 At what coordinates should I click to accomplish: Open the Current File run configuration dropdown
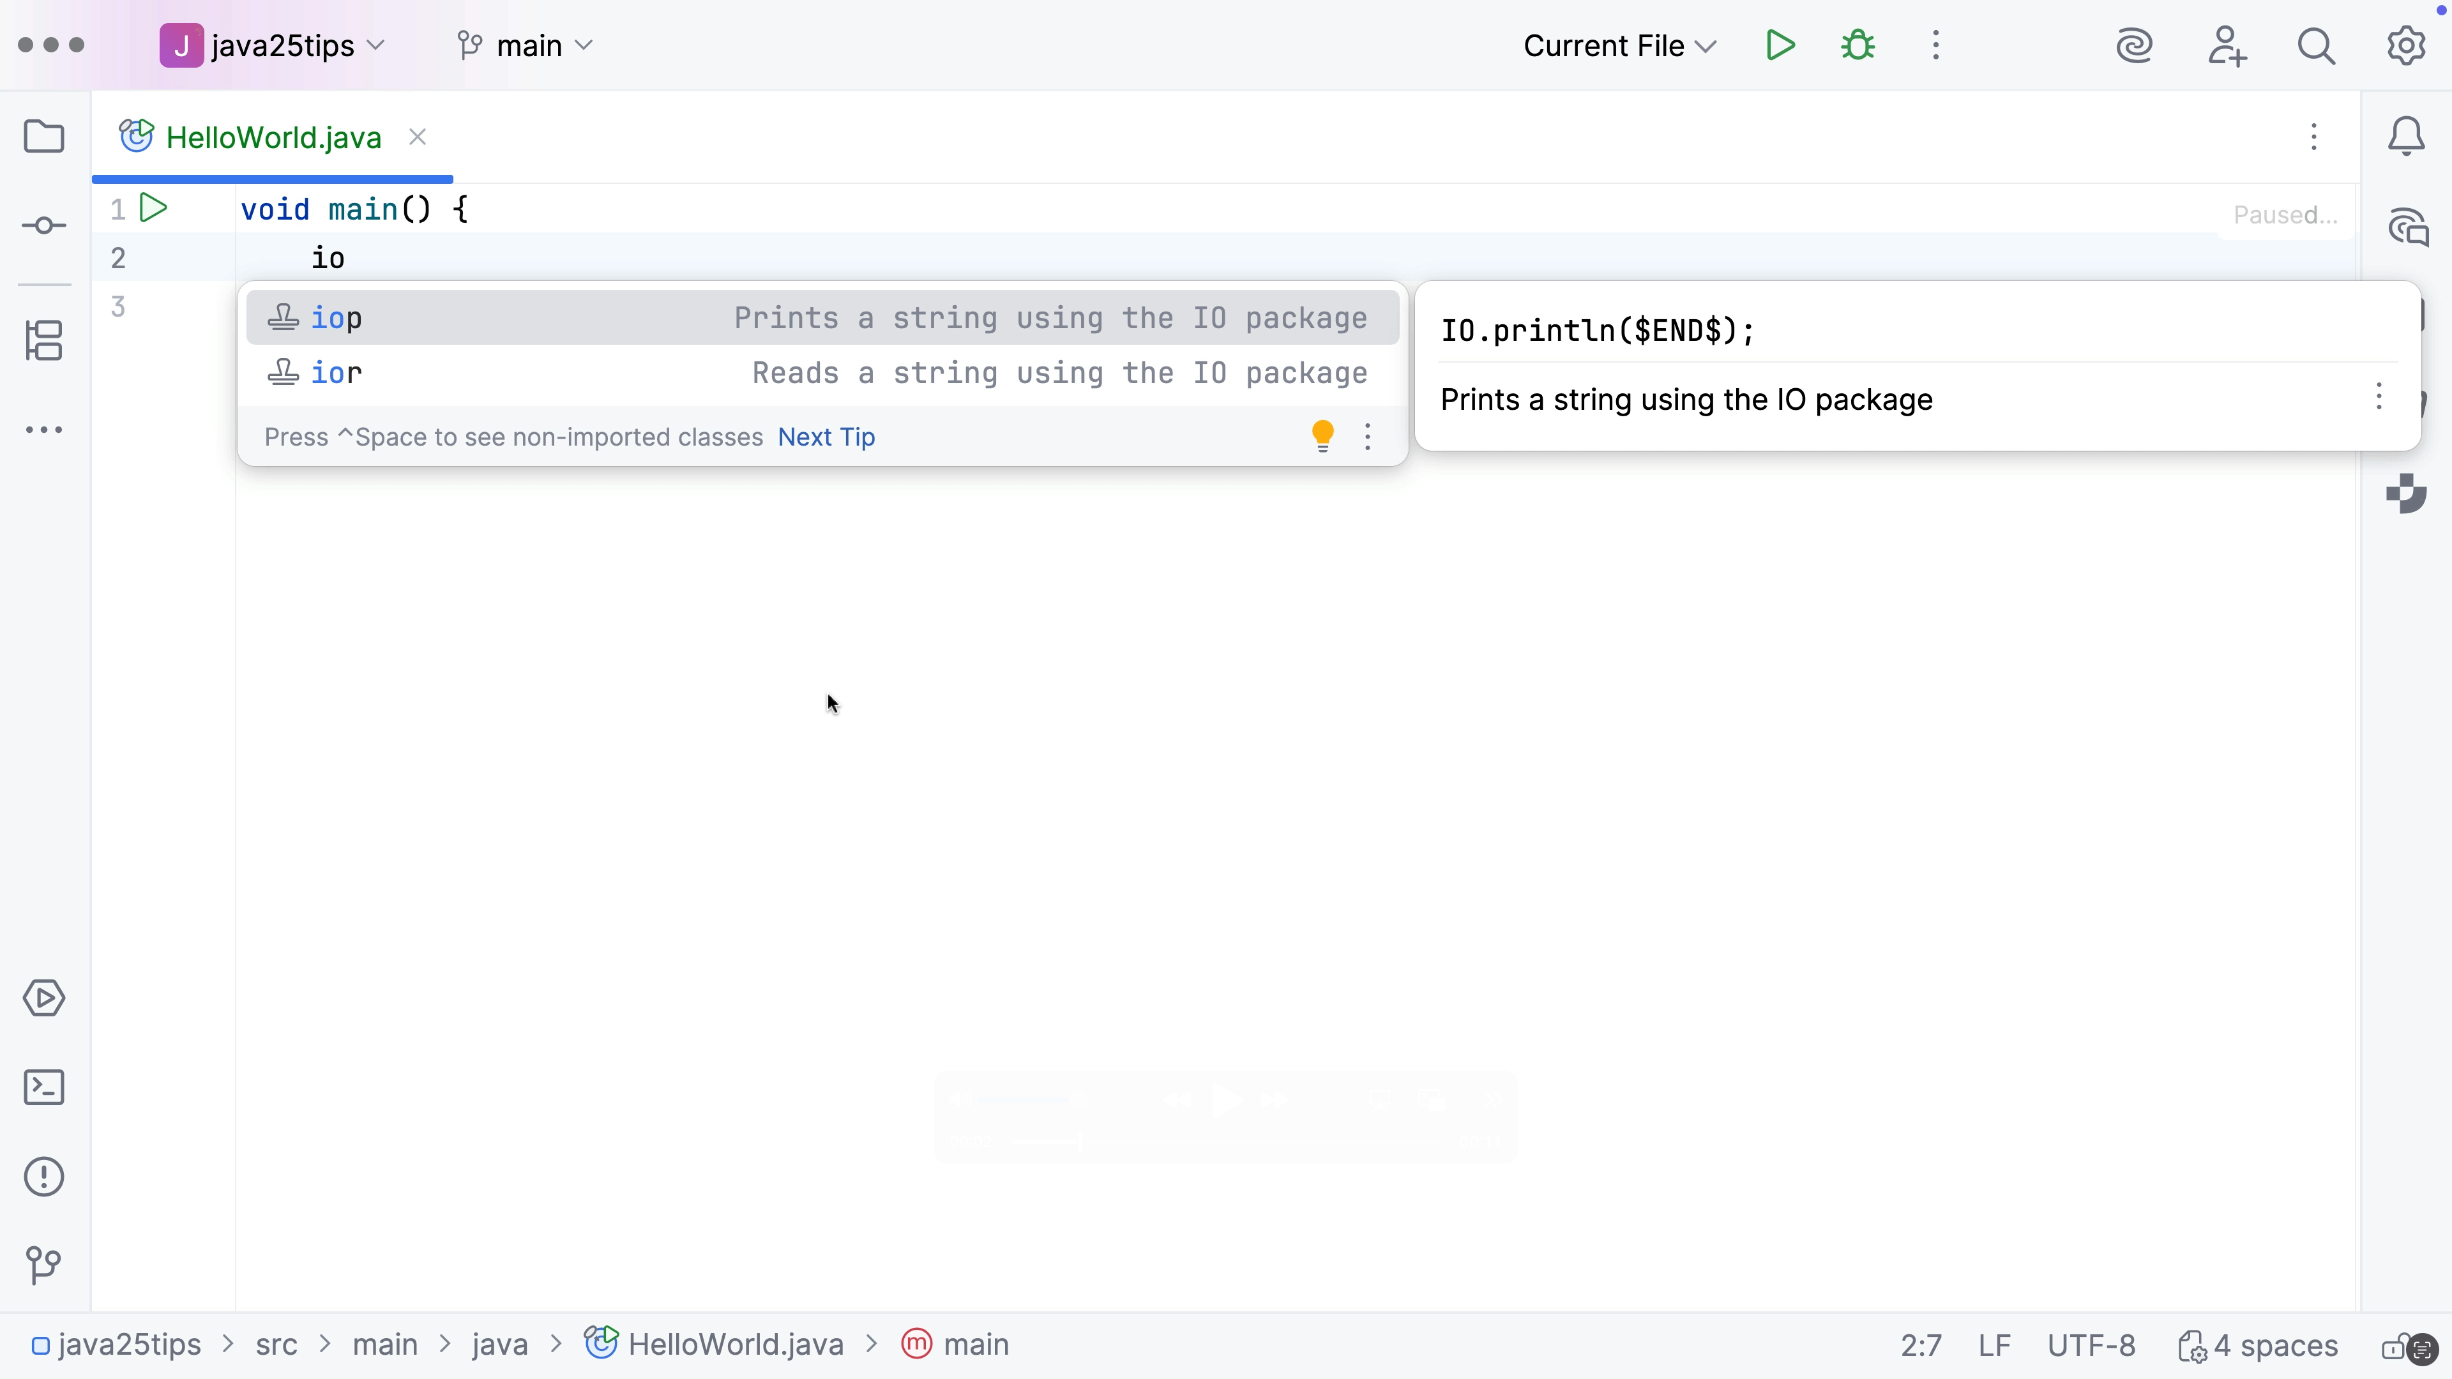click(x=1618, y=45)
